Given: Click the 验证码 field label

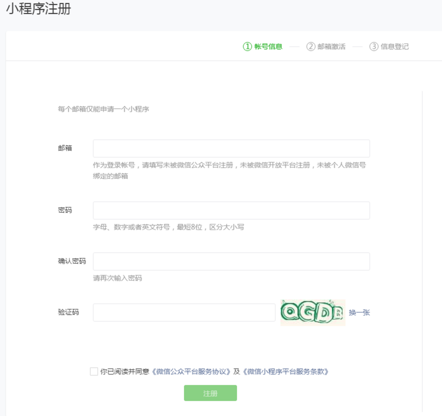Looking at the screenshot, I should [69, 312].
